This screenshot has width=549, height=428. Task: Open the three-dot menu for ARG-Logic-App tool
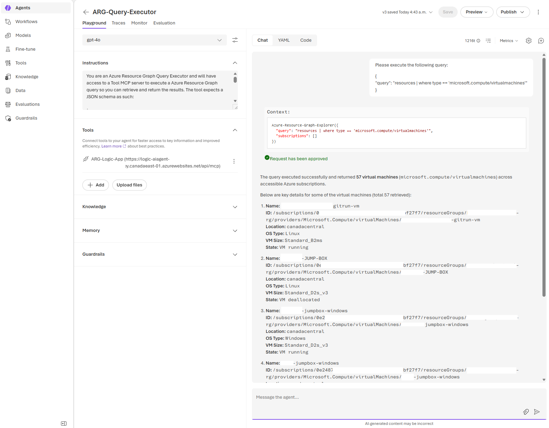(x=234, y=161)
